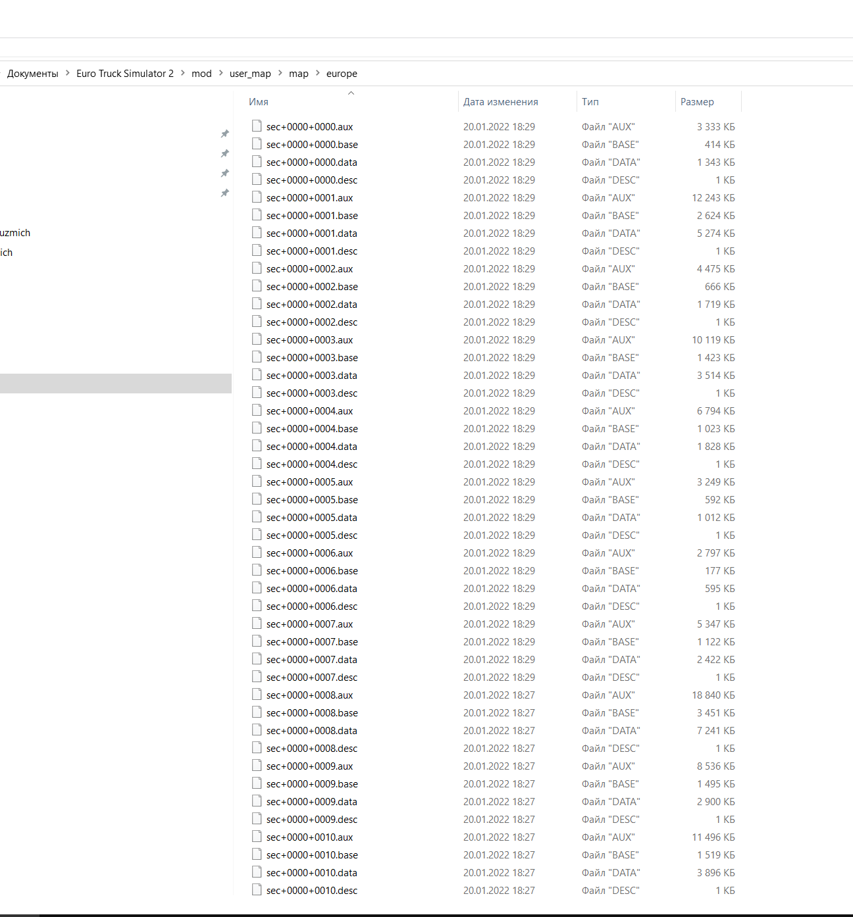
Task: Click file icon of sec+0000+0001.base
Action: point(257,214)
